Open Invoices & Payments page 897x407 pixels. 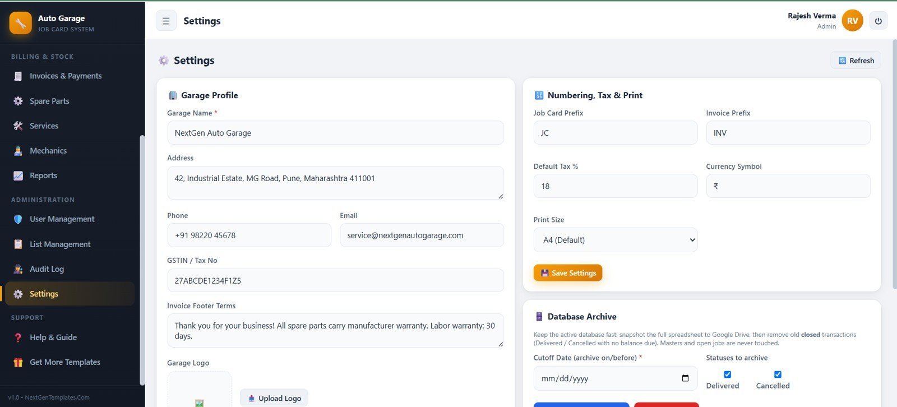point(70,76)
